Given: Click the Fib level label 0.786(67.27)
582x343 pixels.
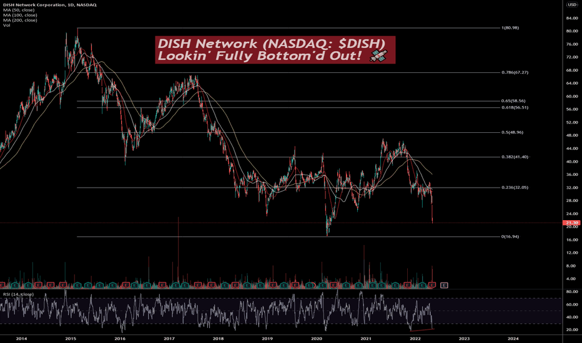Looking at the screenshot, I should pyautogui.click(x=515, y=72).
